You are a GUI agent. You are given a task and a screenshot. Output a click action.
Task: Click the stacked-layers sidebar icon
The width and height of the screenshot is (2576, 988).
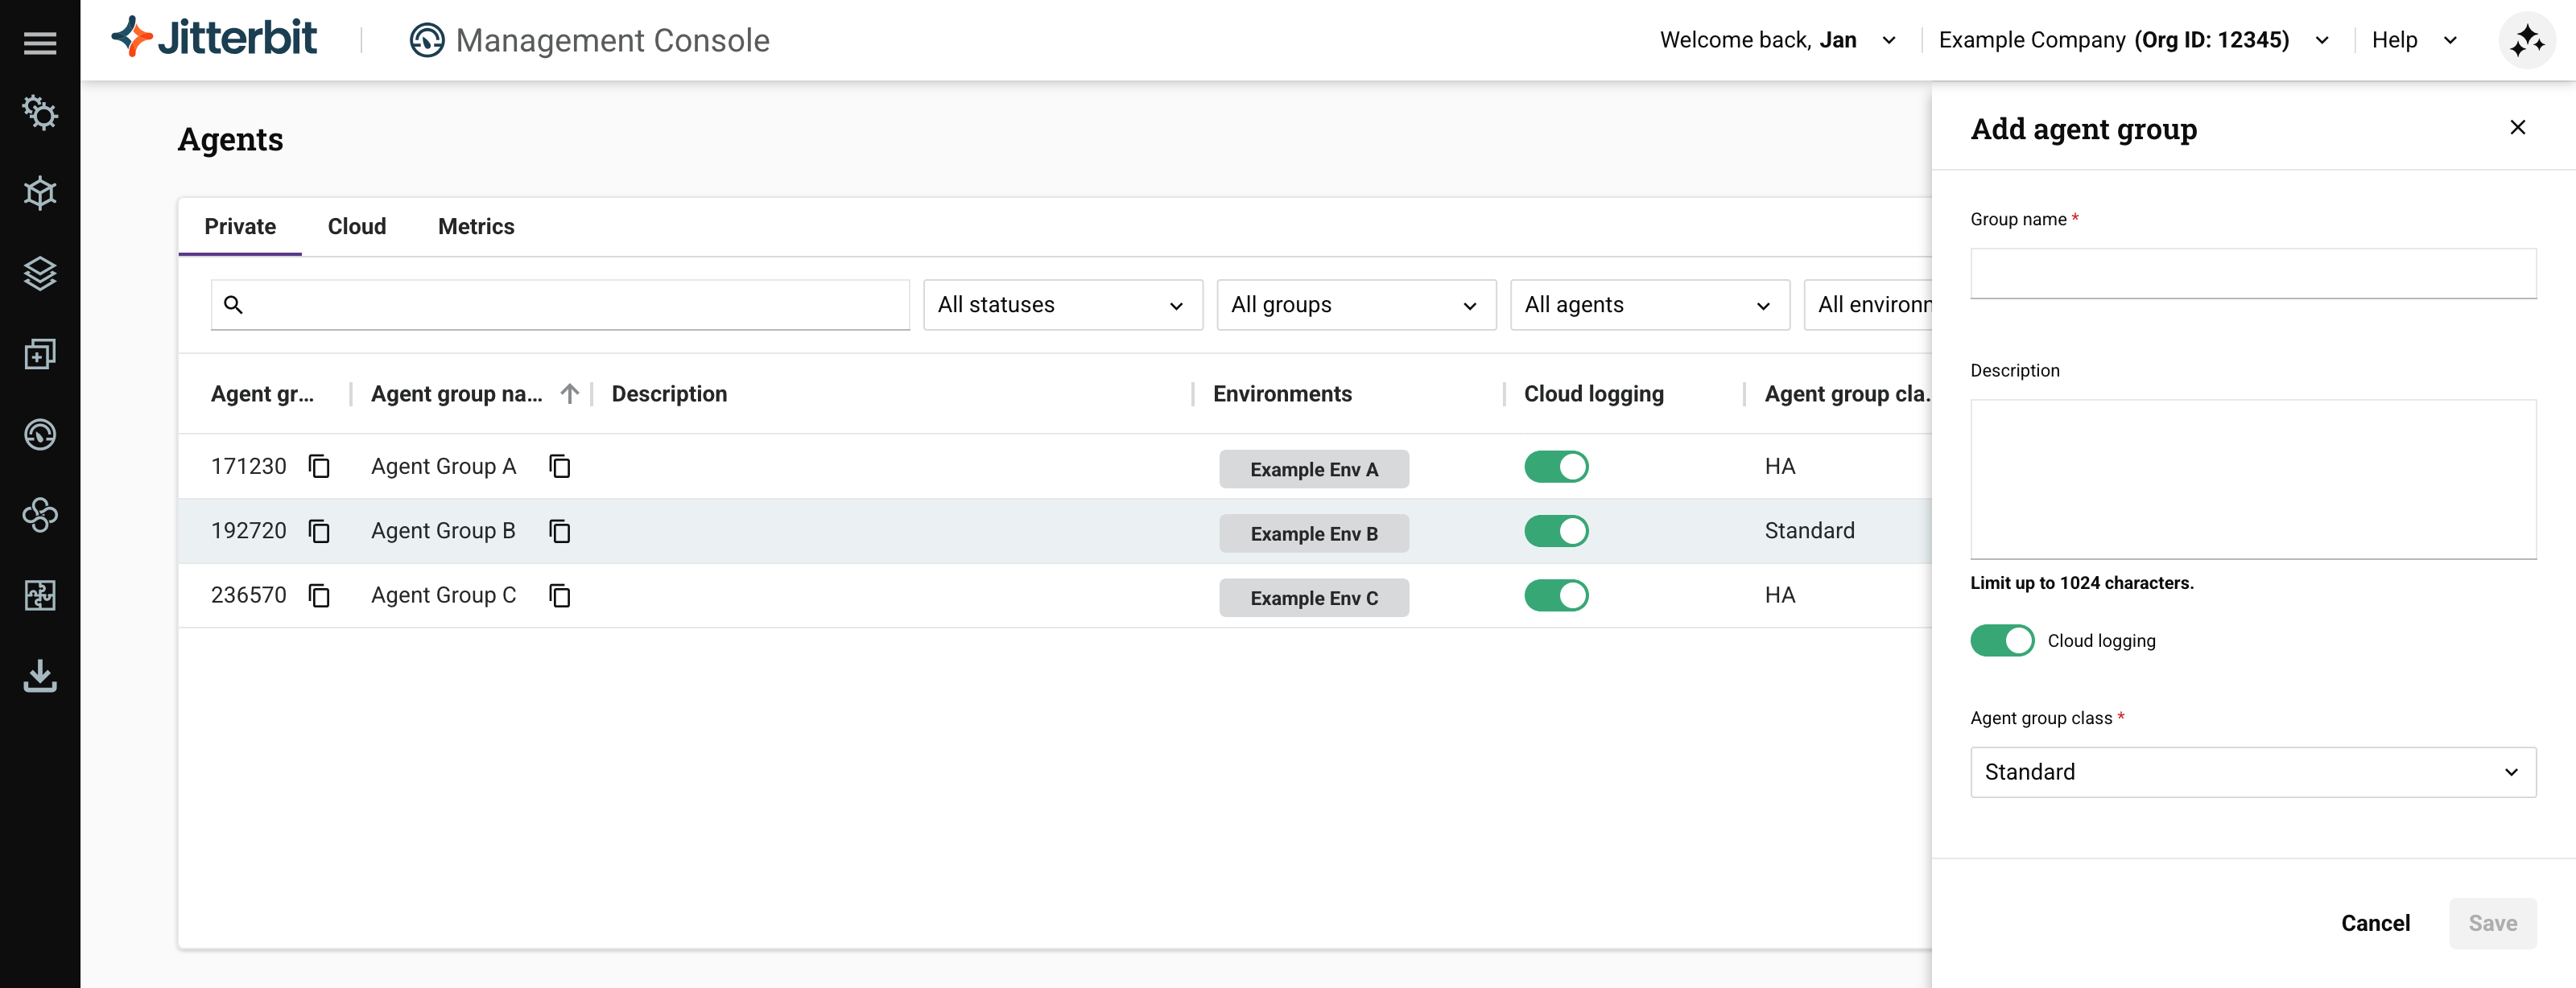tap(40, 273)
